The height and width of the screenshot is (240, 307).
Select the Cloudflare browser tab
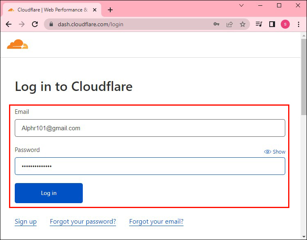49,9
